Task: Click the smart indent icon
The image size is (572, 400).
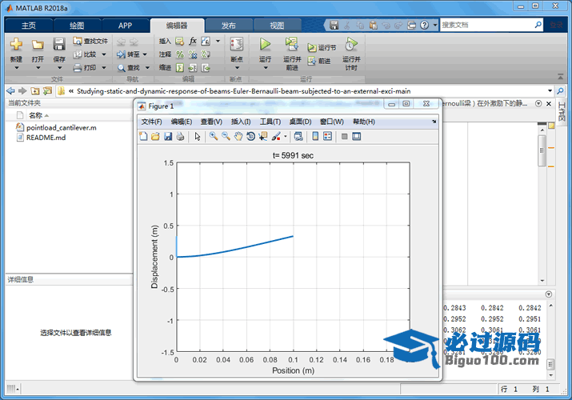Action: (x=180, y=68)
